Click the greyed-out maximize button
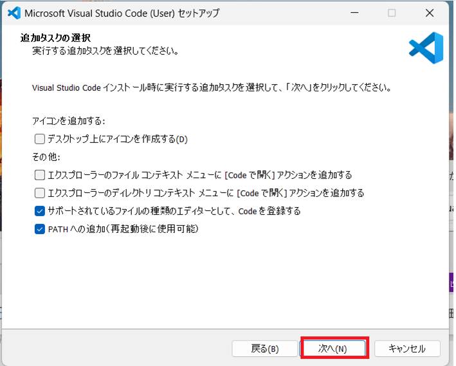Viewport: 456px width, 366px height. click(x=392, y=13)
